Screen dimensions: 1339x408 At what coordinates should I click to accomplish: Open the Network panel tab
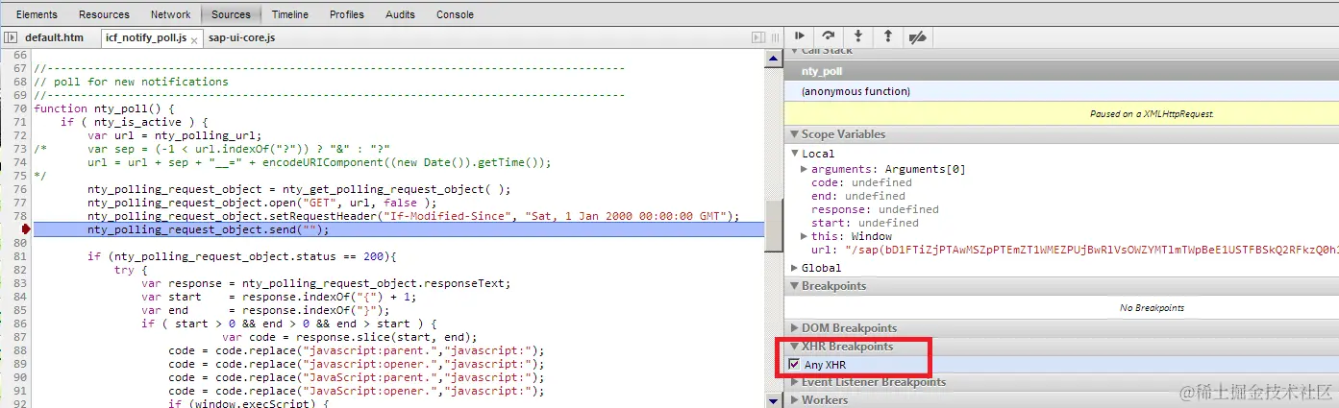point(170,14)
